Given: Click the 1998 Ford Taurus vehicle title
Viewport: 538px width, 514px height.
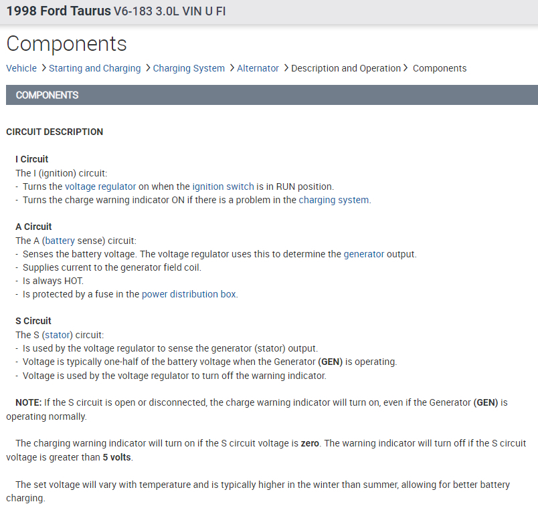Looking at the screenshot, I should (58, 12).
